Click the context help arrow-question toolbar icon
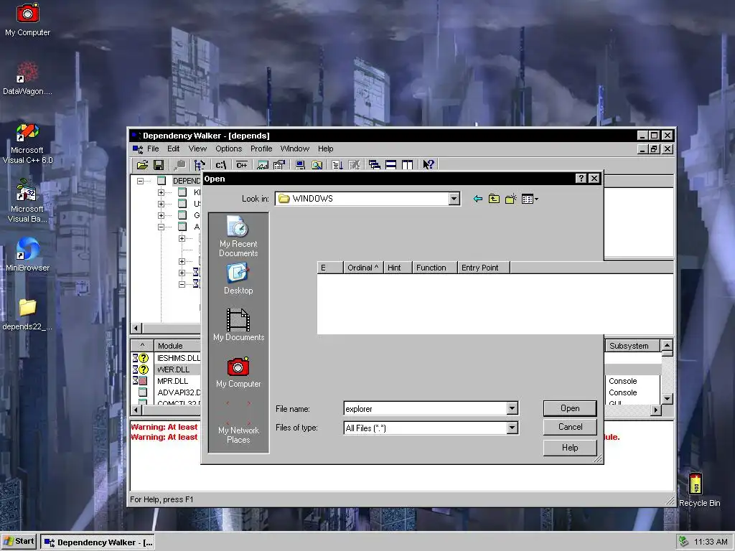735x551 pixels. 428,164
